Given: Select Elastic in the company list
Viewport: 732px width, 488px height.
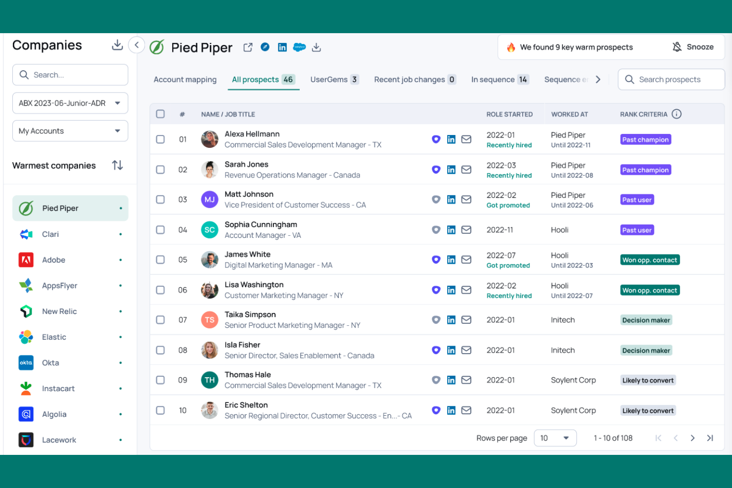Looking at the screenshot, I should pos(70,337).
